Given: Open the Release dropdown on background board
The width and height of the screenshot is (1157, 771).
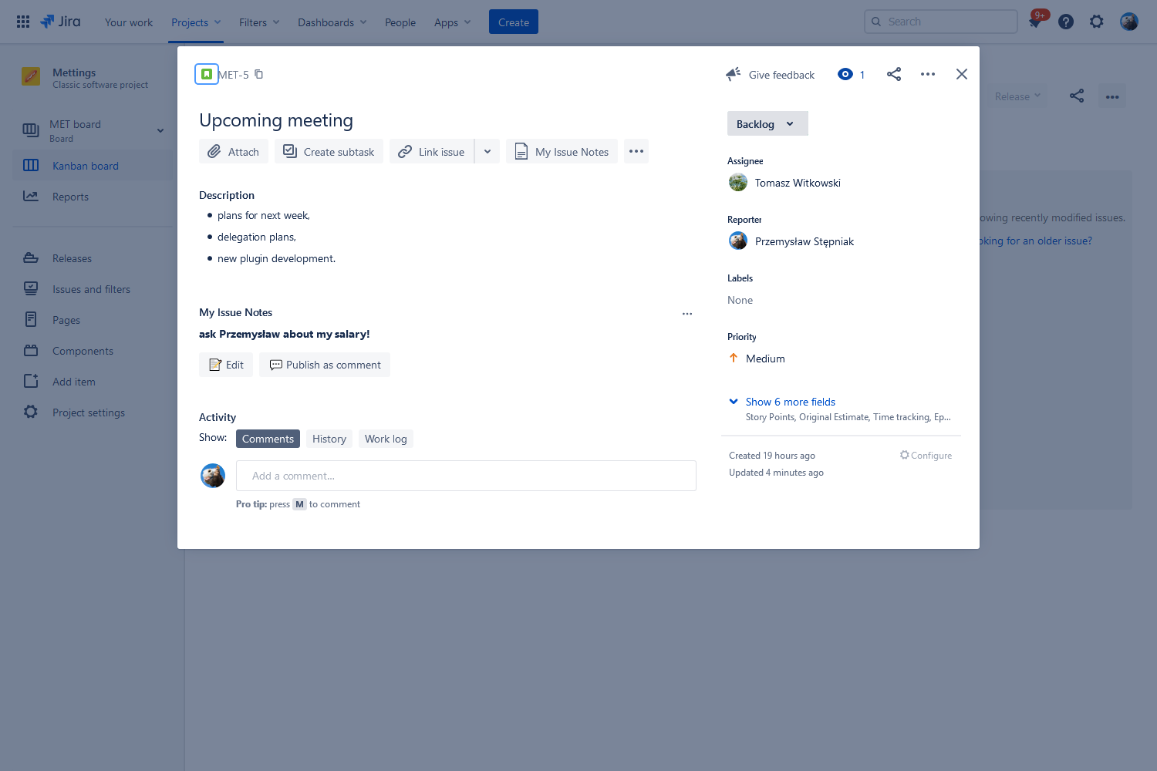Looking at the screenshot, I should click(x=1017, y=96).
